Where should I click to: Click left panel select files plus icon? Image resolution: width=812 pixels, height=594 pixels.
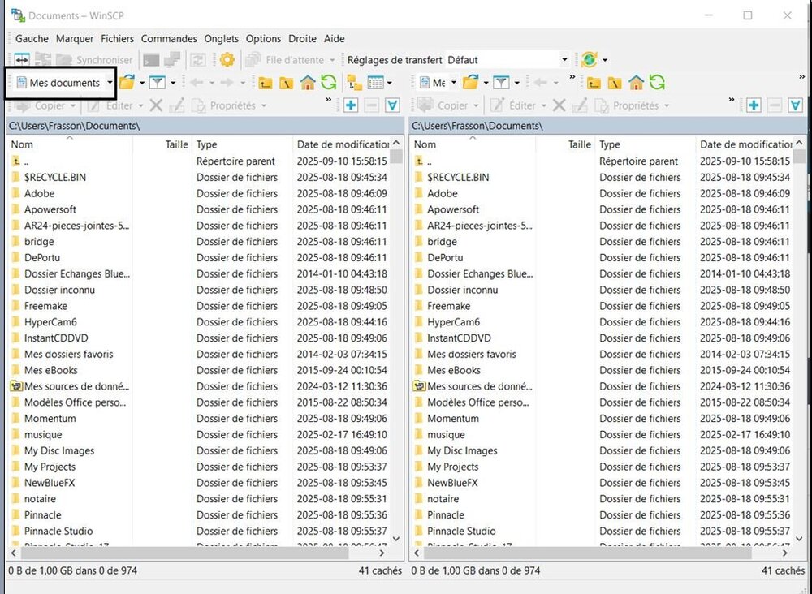click(x=351, y=105)
